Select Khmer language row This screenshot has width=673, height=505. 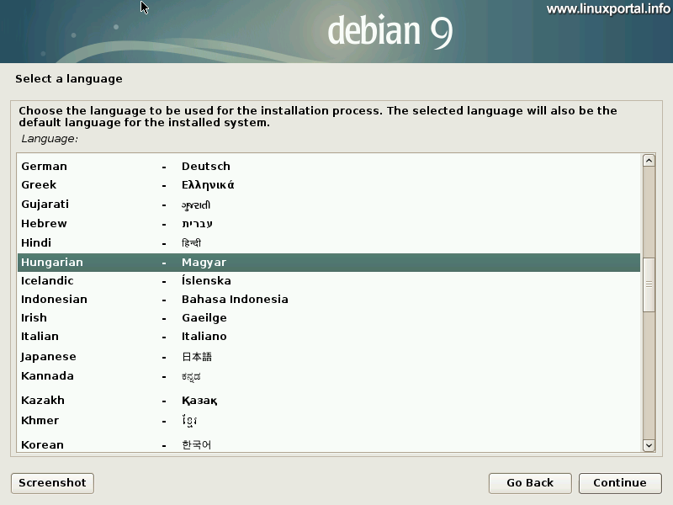point(329,420)
